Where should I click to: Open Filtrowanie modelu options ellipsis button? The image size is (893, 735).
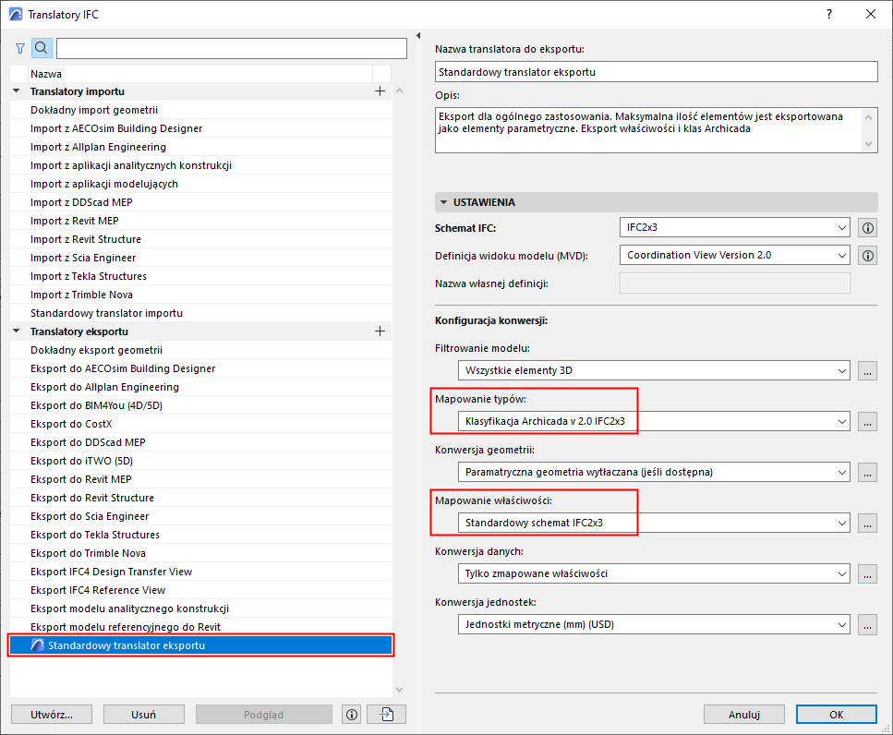(x=867, y=371)
